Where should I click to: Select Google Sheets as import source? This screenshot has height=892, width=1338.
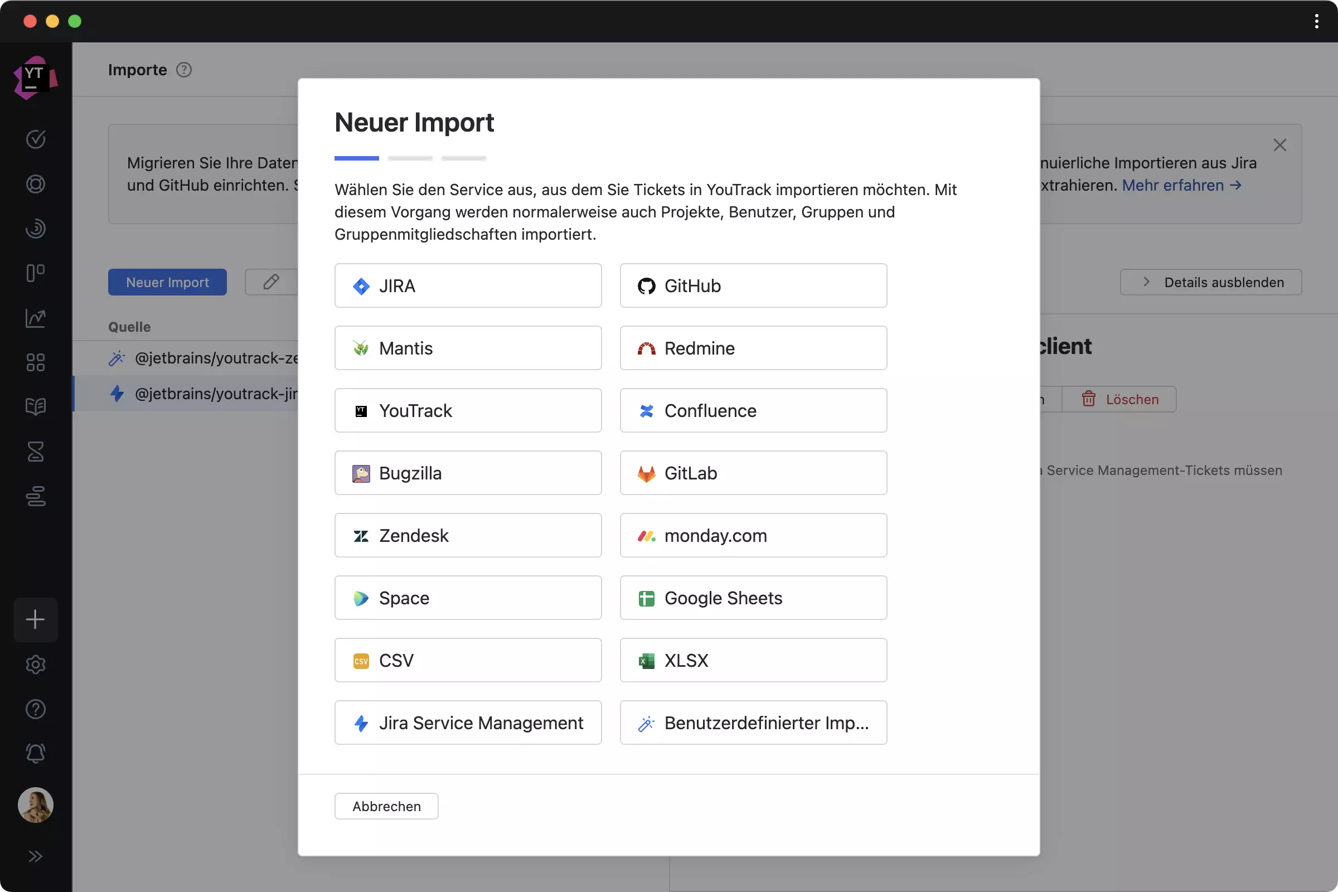[x=754, y=597]
